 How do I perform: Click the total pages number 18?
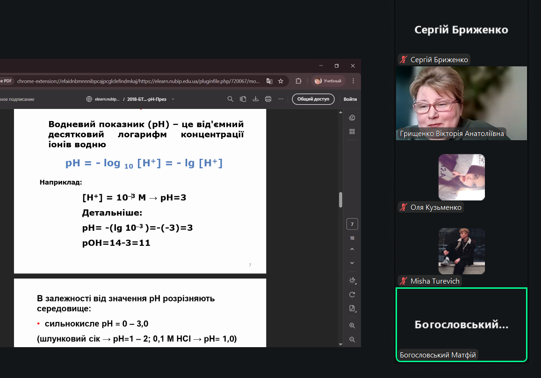tap(352, 238)
